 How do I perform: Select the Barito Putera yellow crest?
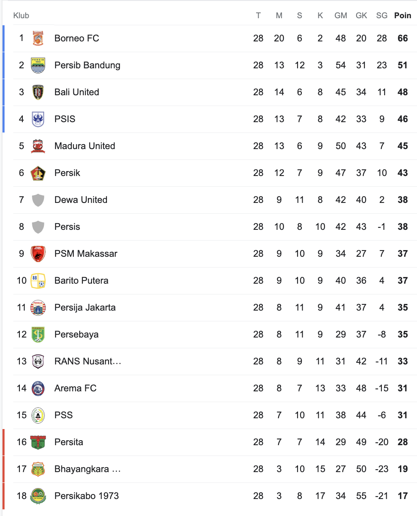[38, 281]
